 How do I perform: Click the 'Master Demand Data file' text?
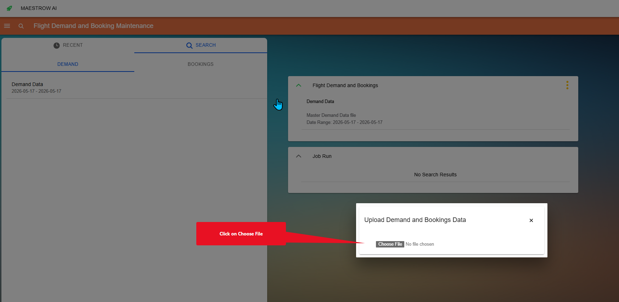(331, 115)
